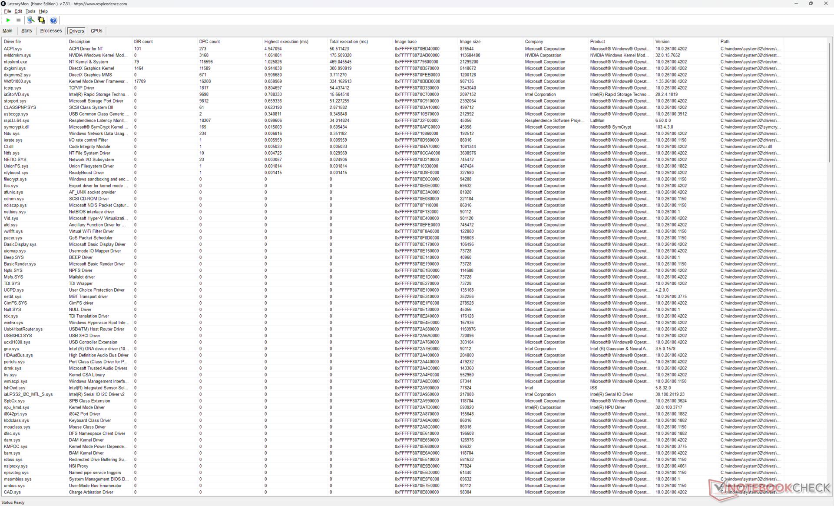The height and width of the screenshot is (506, 834).
Task: Switch to the Stats tab
Action: [x=26, y=31]
